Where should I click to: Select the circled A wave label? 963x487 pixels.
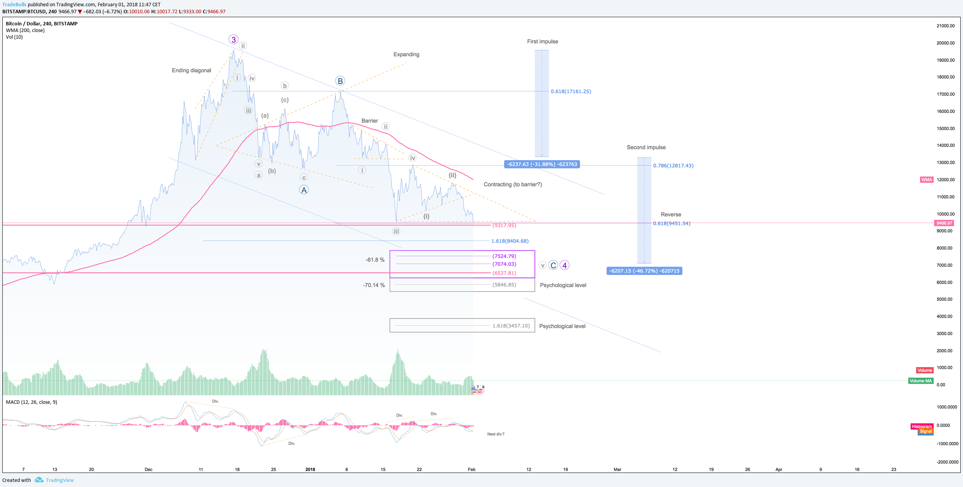304,190
